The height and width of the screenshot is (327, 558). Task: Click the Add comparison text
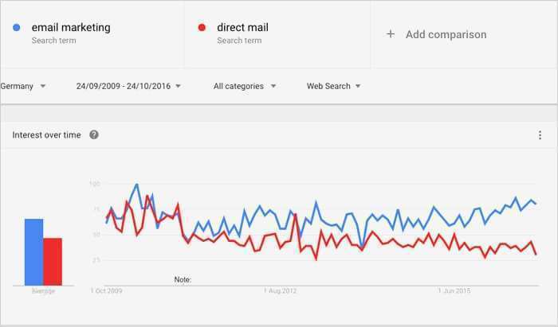(446, 34)
